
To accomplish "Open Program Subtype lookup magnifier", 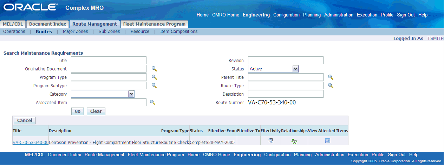I will 154,85.
